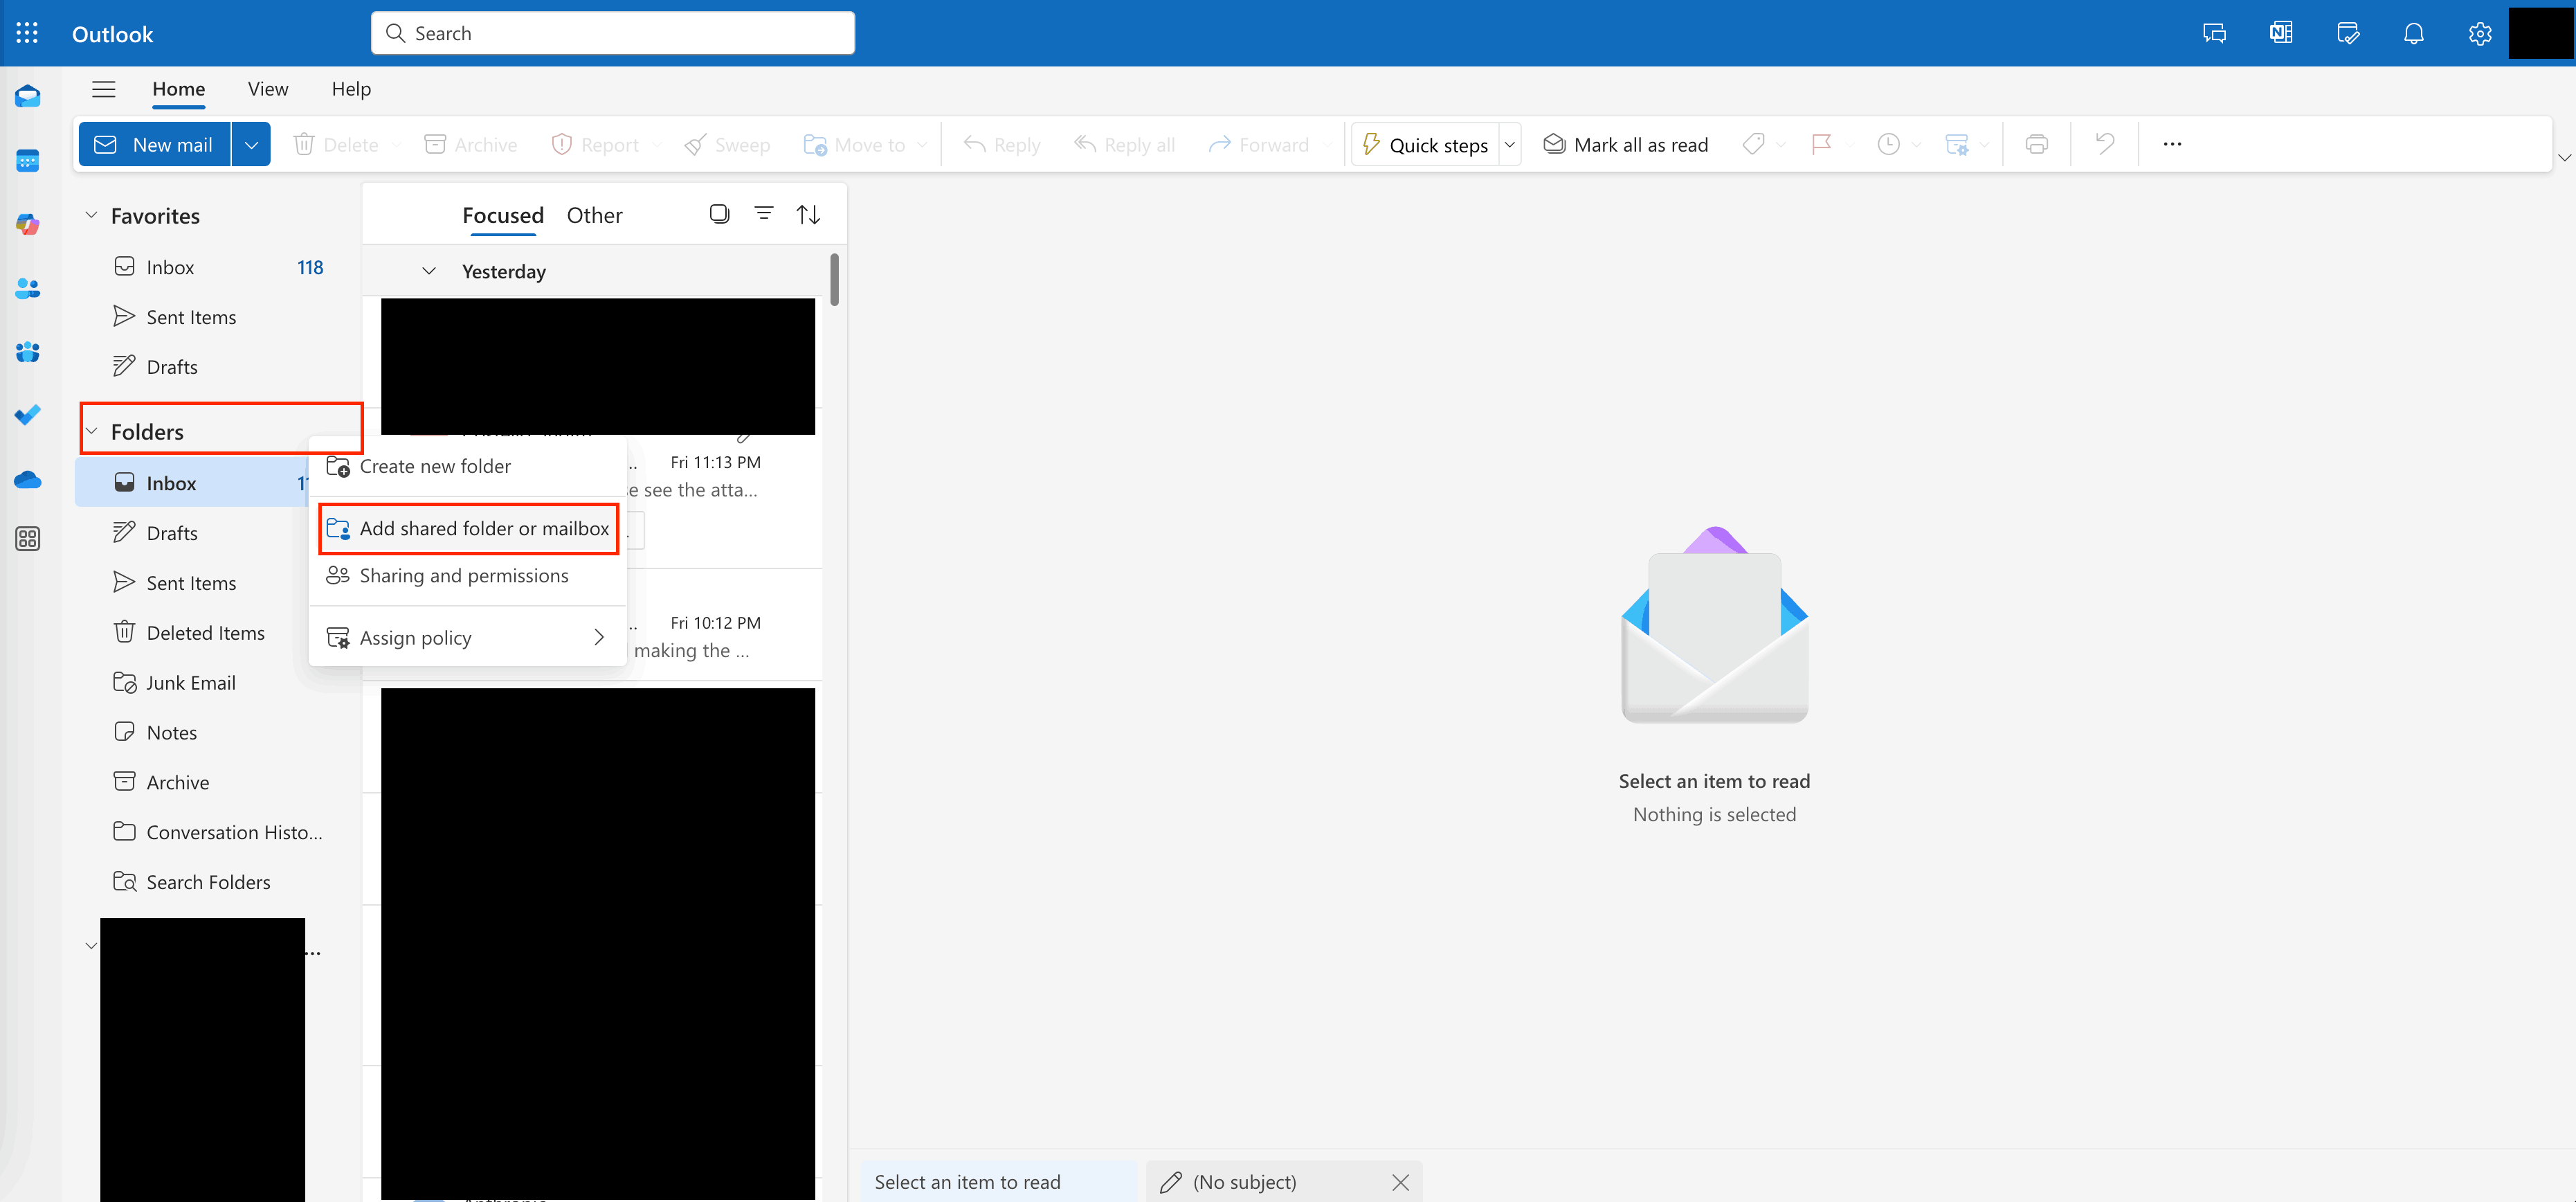Open notifications bell

tap(2414, 33)
